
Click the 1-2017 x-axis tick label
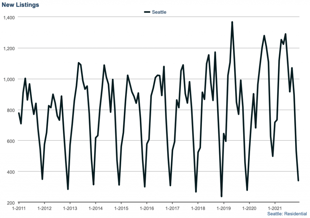[x=172, y=209]
